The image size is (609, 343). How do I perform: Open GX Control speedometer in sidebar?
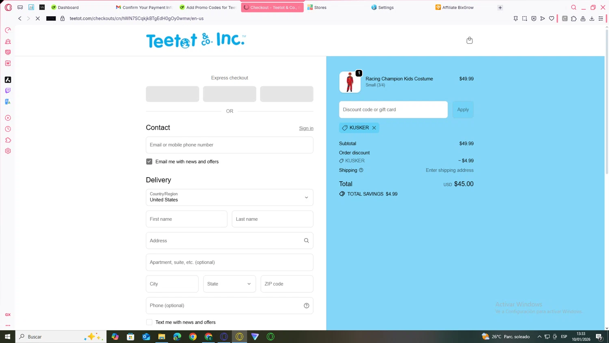tap(8, 30)
